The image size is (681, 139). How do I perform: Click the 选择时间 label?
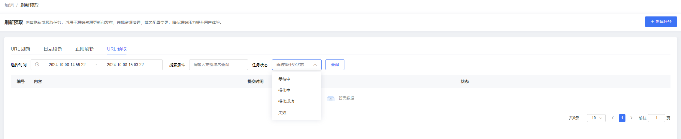click(x=19, y=65)
